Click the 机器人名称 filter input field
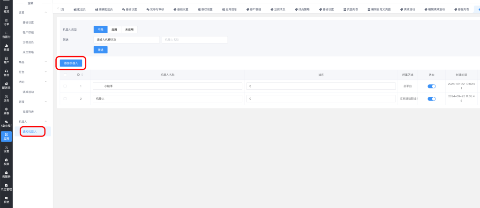The width and height of the screenshot is (480, 208). coord(194,40)
